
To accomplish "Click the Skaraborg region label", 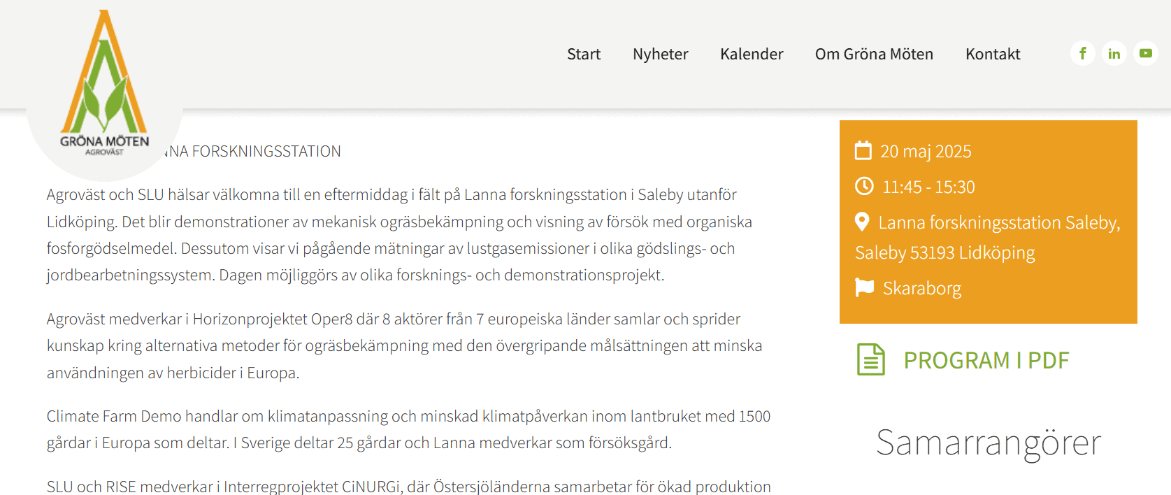I will click(x=921, y=288).
